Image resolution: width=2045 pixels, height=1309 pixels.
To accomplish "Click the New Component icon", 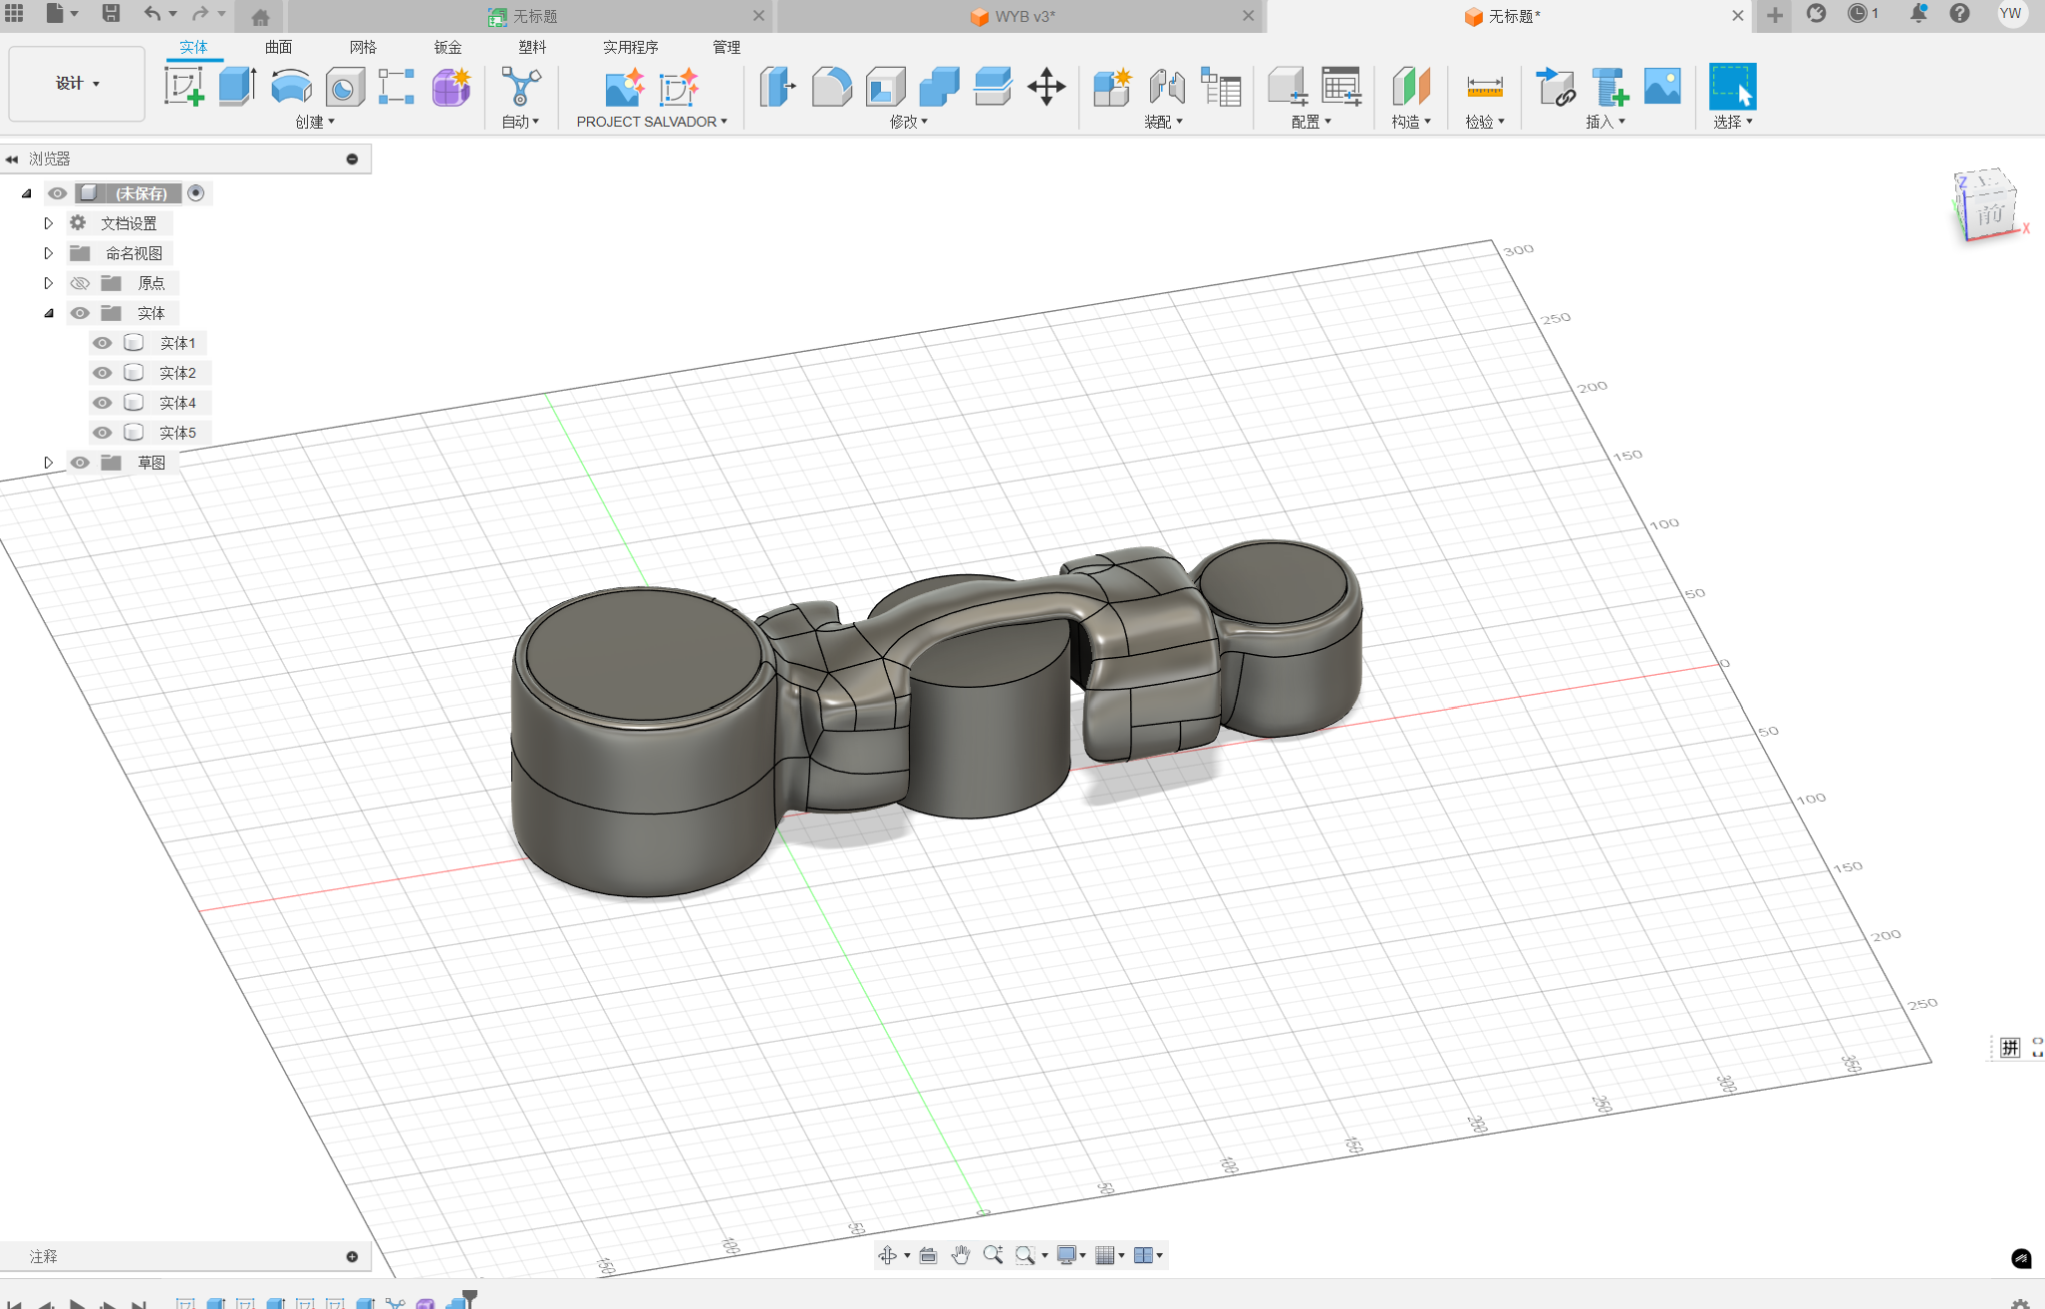I will point(1112,87).
